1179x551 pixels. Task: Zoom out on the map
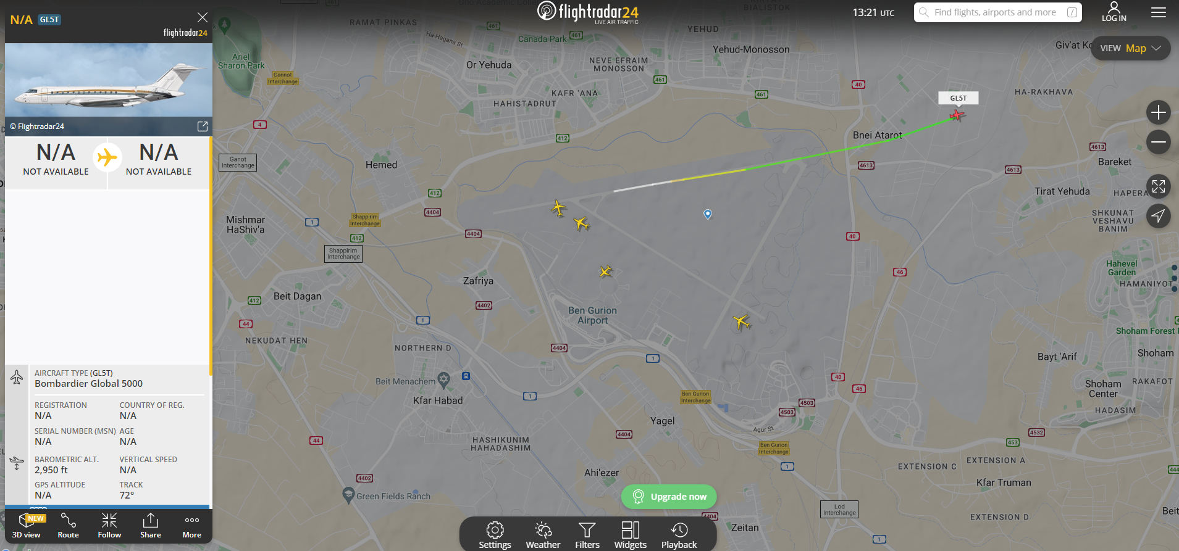tap(1159, 142)
